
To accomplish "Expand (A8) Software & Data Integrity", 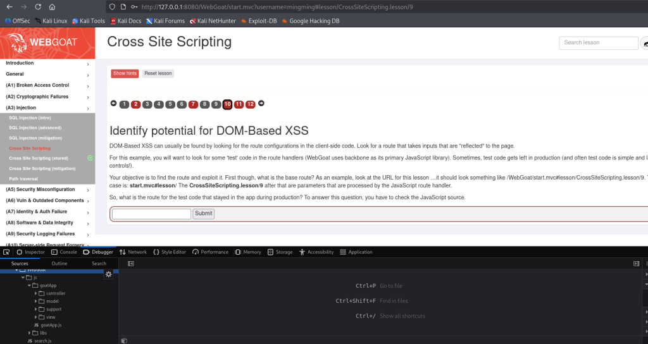I will pyautogui.click(x=47, y=223).
